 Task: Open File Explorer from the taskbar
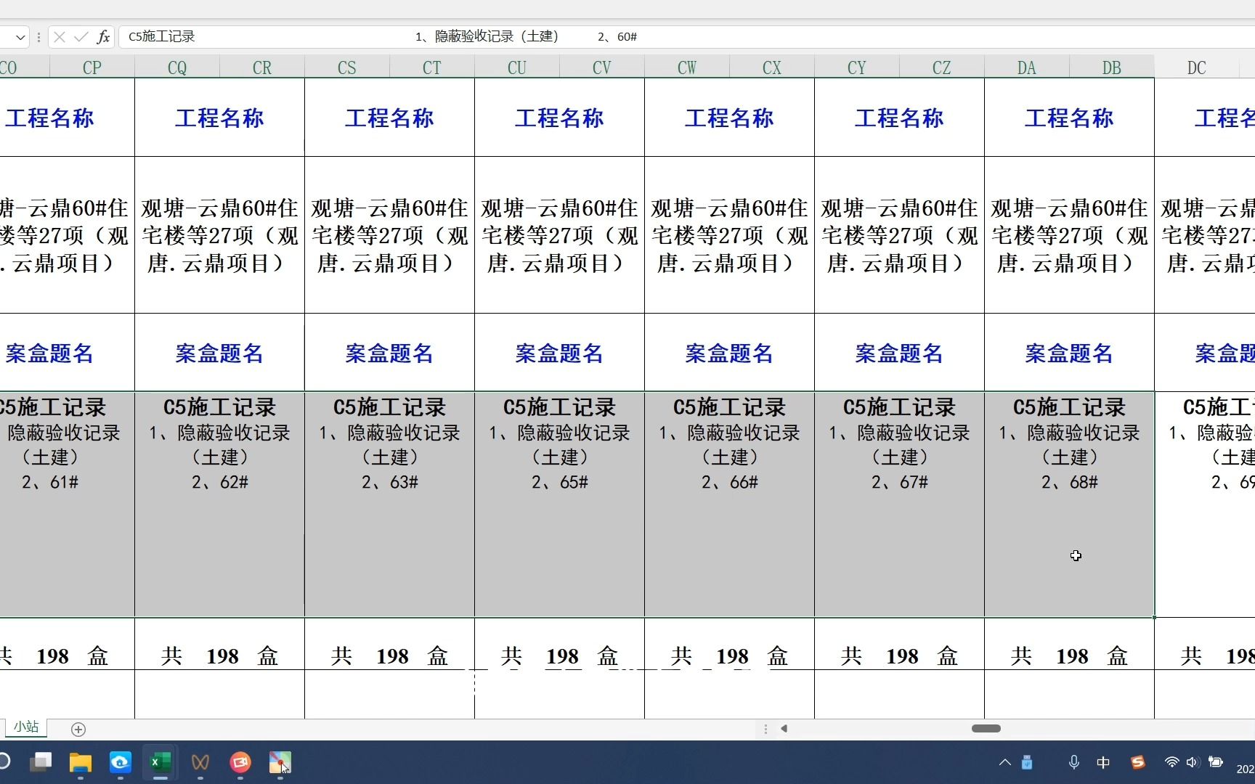tap(81, 762)
